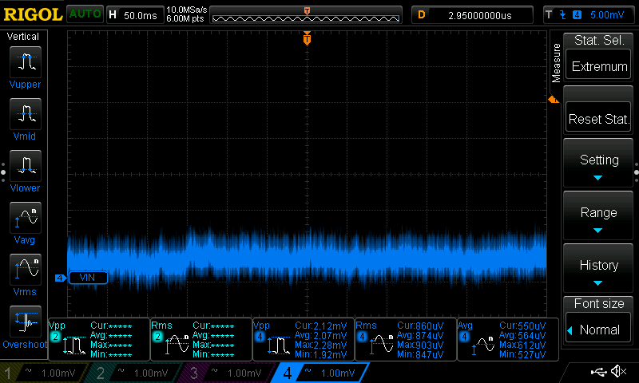The height and width of the screenshot is (383, 639).
Task: Click the Avg channel 4 statistics box
Action: (508, 339)
